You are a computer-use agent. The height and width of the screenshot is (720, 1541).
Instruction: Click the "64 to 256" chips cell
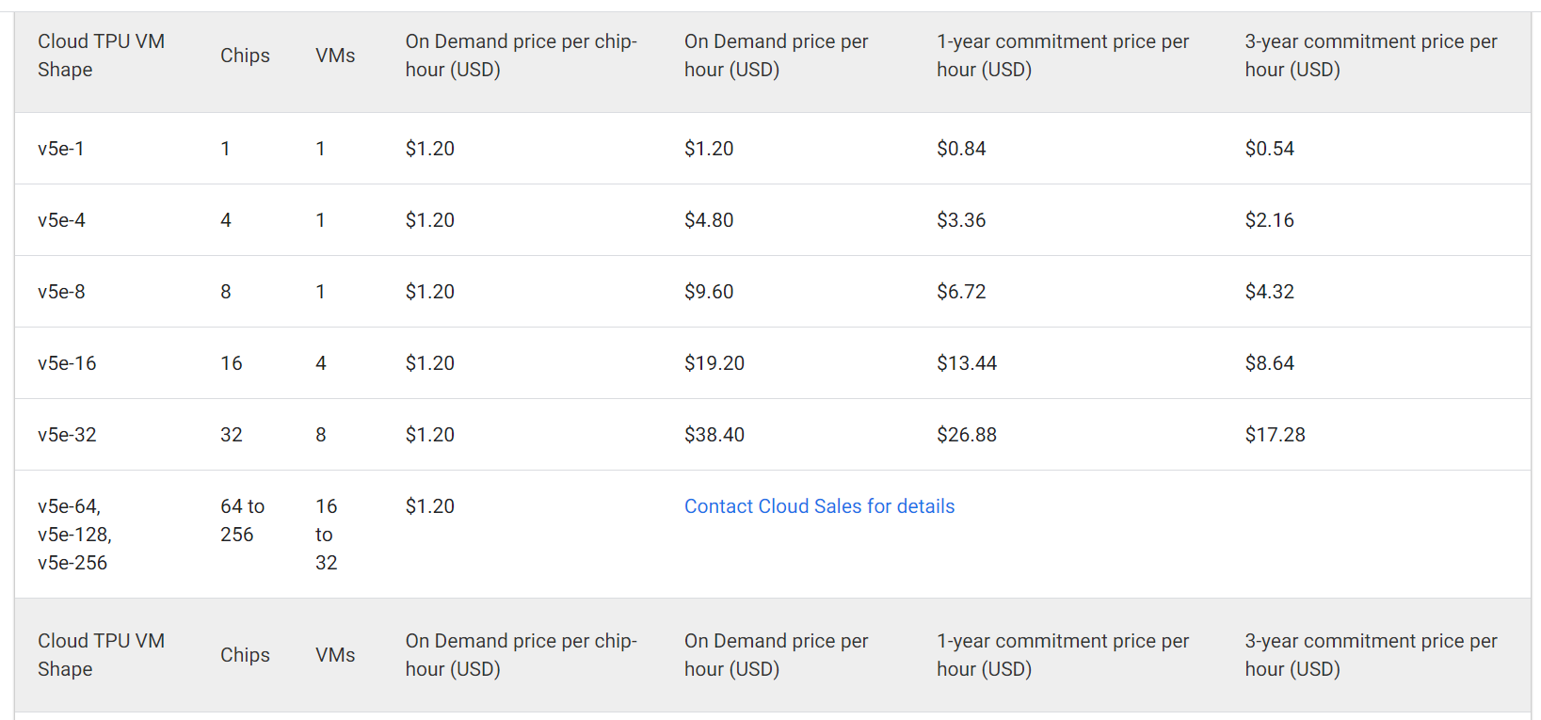coord(242,520)
